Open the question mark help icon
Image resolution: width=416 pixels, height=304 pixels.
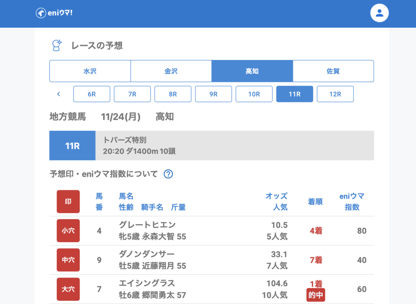click(168, 174)
